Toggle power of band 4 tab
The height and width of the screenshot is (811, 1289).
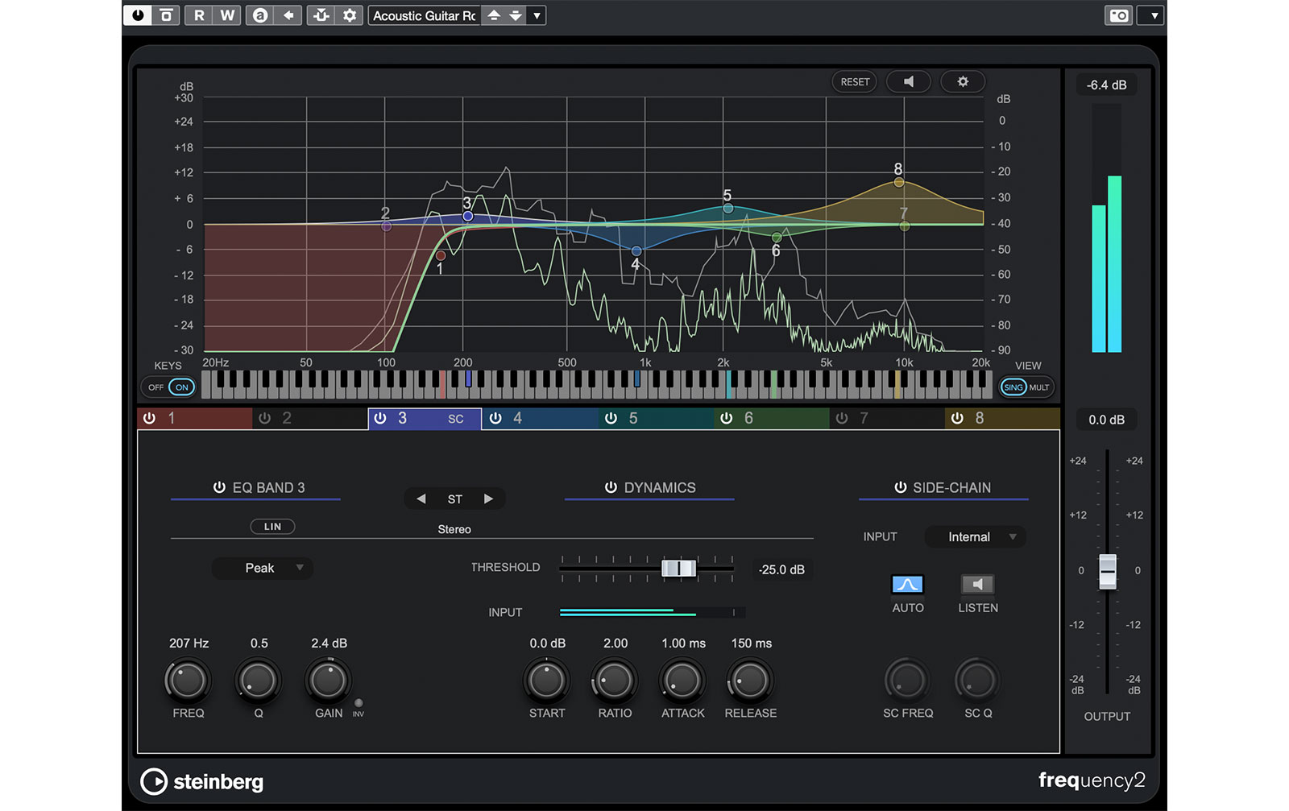pos(495,418)
